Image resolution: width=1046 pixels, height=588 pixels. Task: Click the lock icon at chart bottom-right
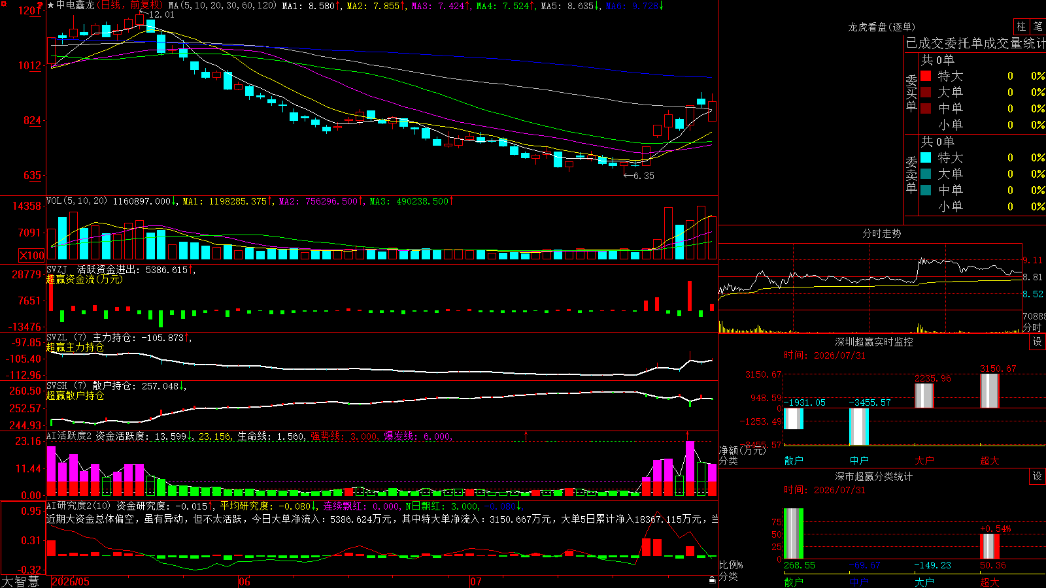[x=712, y=580]
